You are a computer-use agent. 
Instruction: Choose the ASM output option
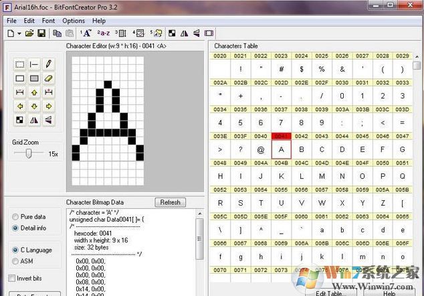pyautogui.click(x=15, y=261)
